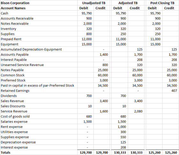Screen dimensions: 179x155
Task: Click Adjusted Common Stock credit 60,000
Action: pyautogui.click(x=137, y=75)
